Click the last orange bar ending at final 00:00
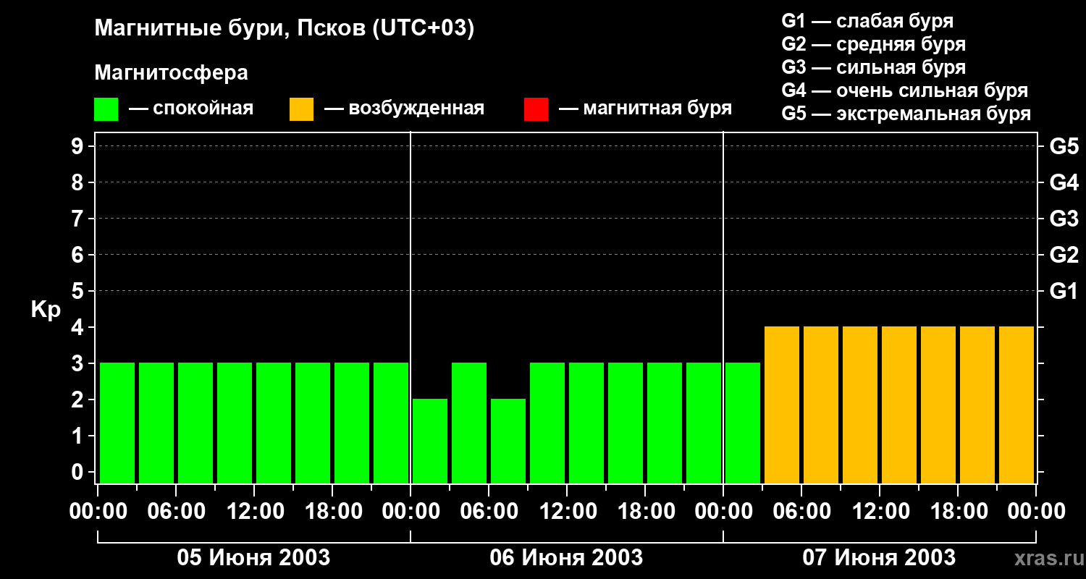This screenshot has width=1086, height=579. [x=1016, y=405]
